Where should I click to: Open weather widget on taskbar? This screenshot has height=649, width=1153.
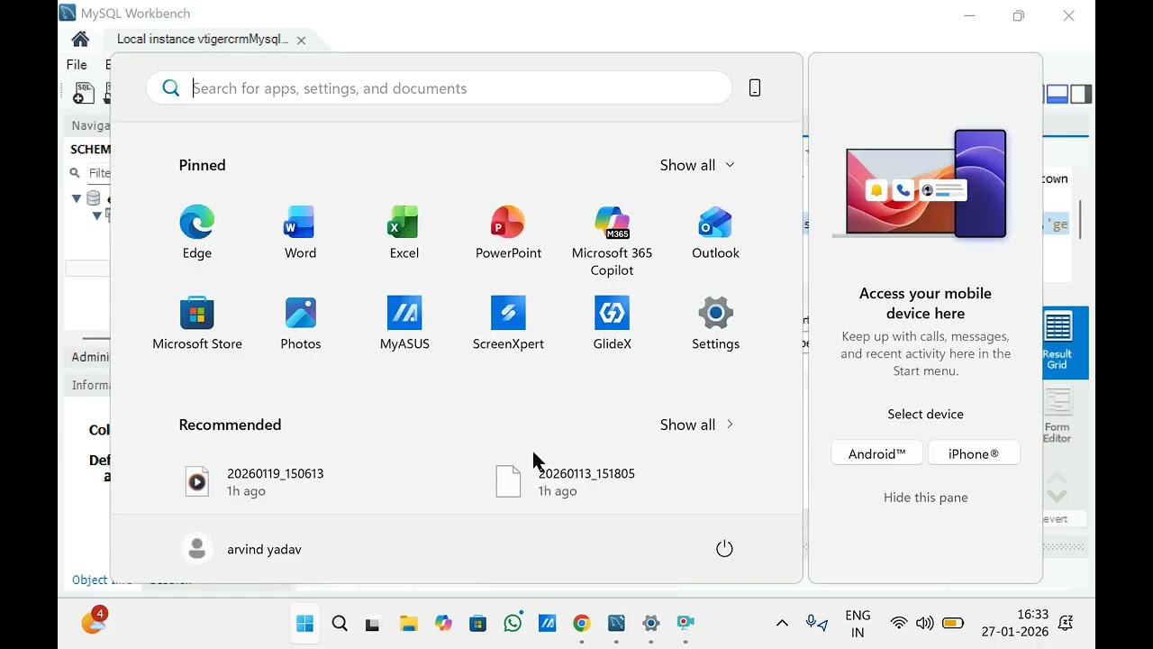click(94, 621)
